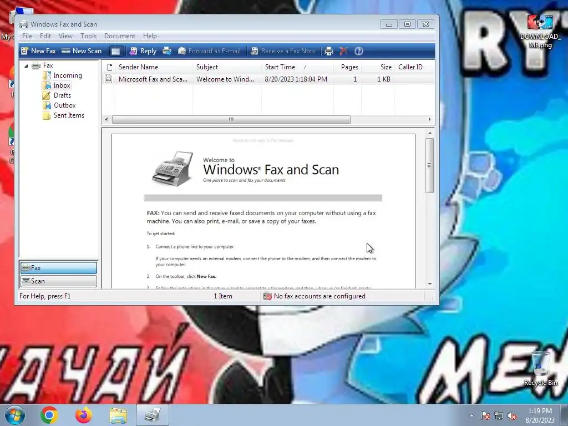Switch to the Scan view button
This screenshot has height=426, width=568.
(x=59, y=281)
